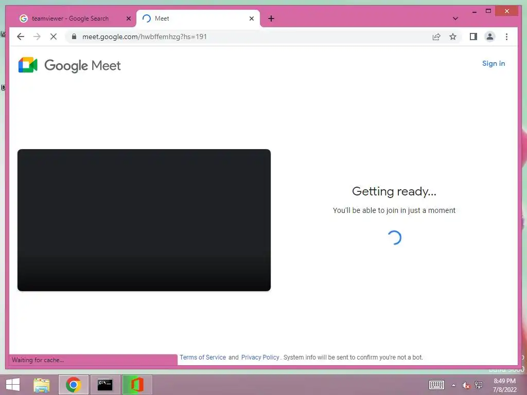Click the dark camera preview area
Image resolution: width=527 pixels, height=395 pixels.
[144, 220]
